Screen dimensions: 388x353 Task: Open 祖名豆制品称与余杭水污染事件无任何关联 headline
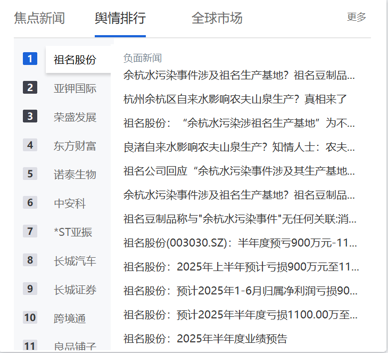click(x=240, y=219)
